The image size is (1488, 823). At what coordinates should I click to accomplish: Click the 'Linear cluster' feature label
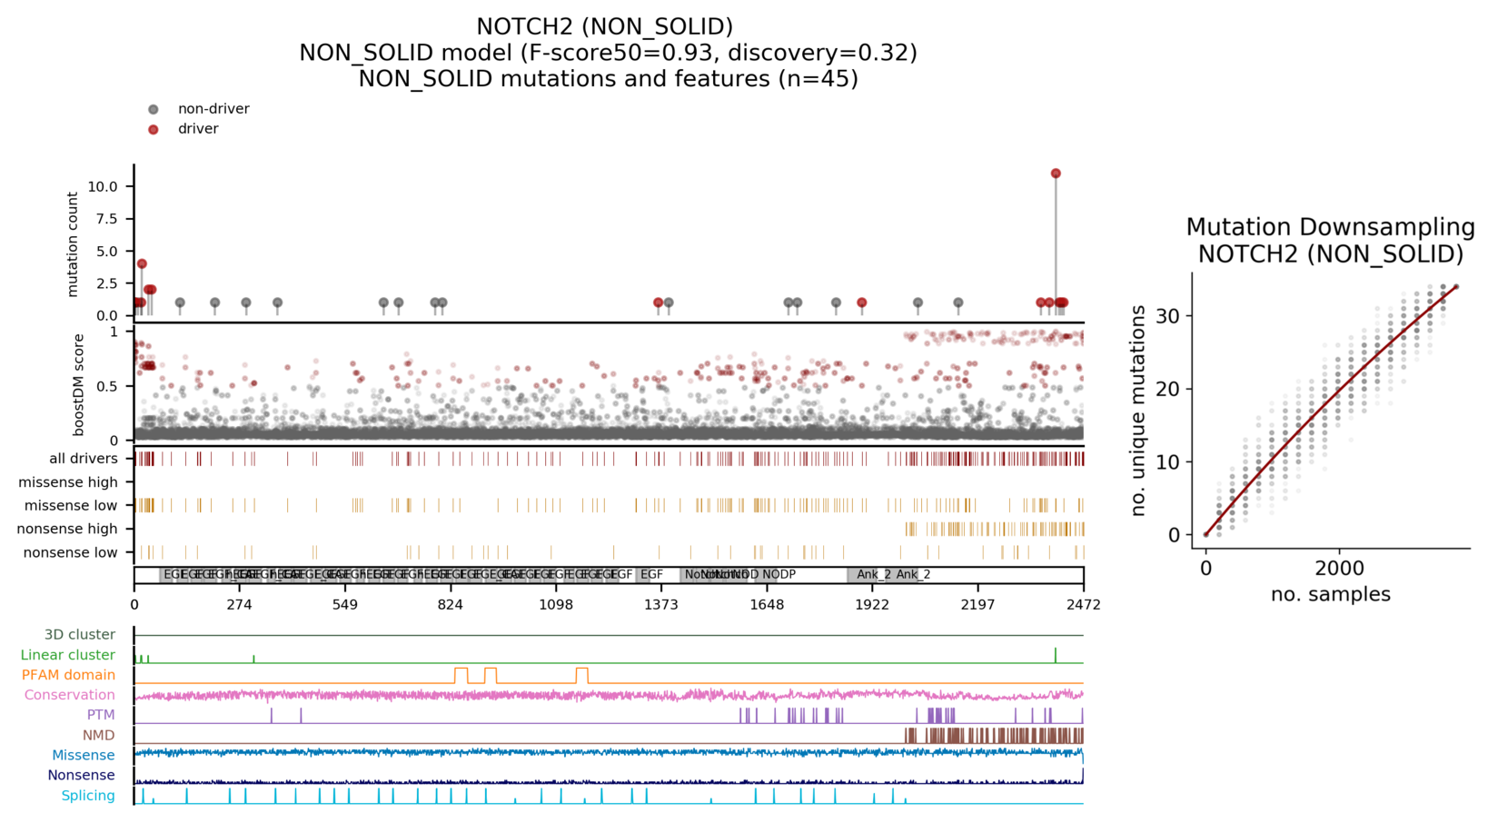(68, 655)
